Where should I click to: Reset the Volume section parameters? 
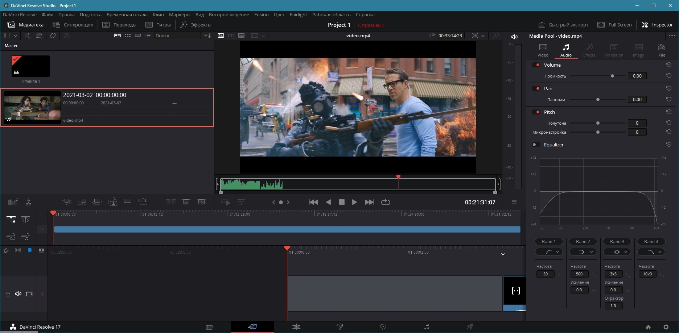coord(668,65)
